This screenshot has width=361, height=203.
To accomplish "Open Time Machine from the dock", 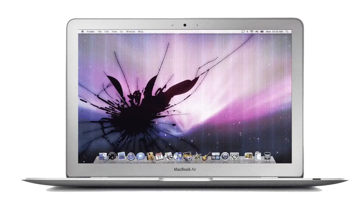I will click(x=225, y=156).
